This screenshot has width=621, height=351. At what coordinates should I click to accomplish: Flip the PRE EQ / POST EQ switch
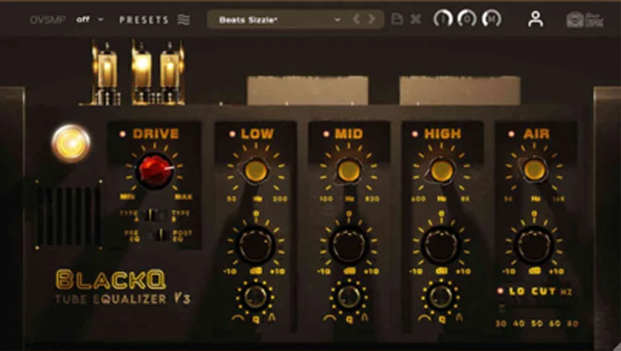tap(157, 235)
